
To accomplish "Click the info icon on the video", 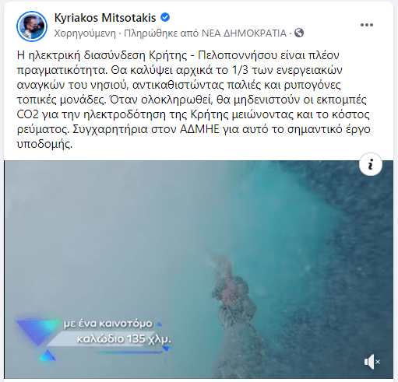I will (x=371, y=164).
